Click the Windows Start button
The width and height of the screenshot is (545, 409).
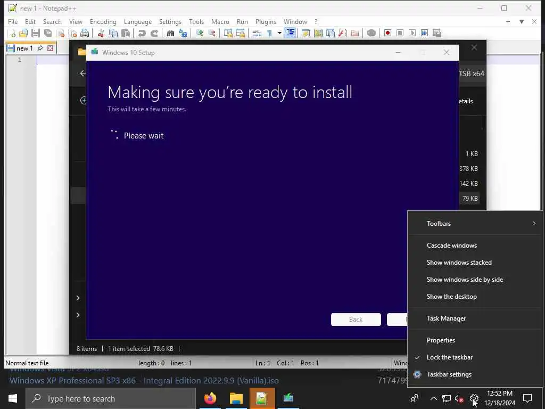(x=13, y=398)
